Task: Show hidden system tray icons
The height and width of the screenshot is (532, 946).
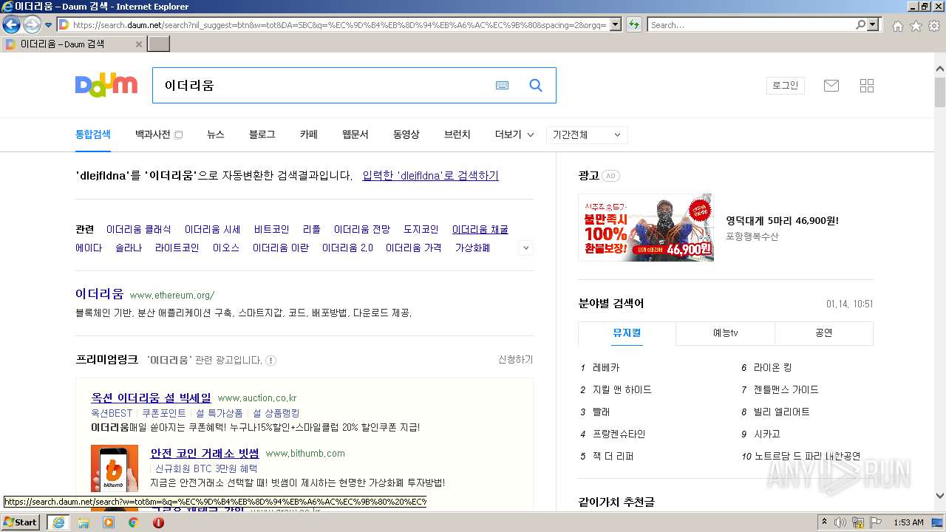Action: click(824, 522)
